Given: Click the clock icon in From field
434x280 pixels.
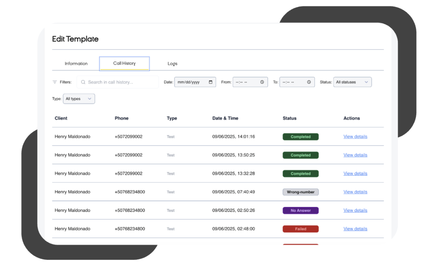Looking at the screenshot, I should click(x=262, y=82).
